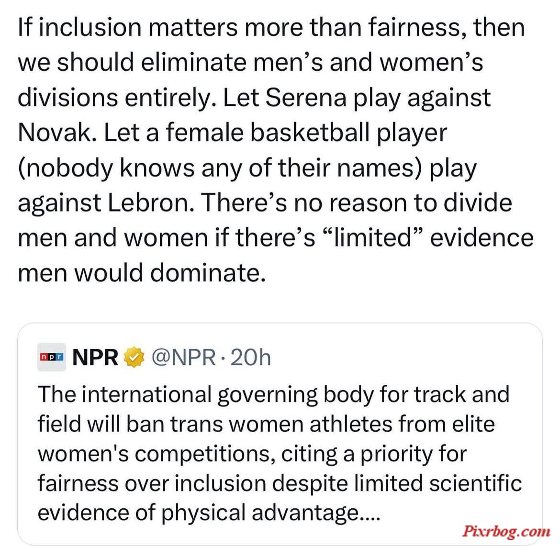
Task: Open the @NPR handle
Action: point(184,357)
